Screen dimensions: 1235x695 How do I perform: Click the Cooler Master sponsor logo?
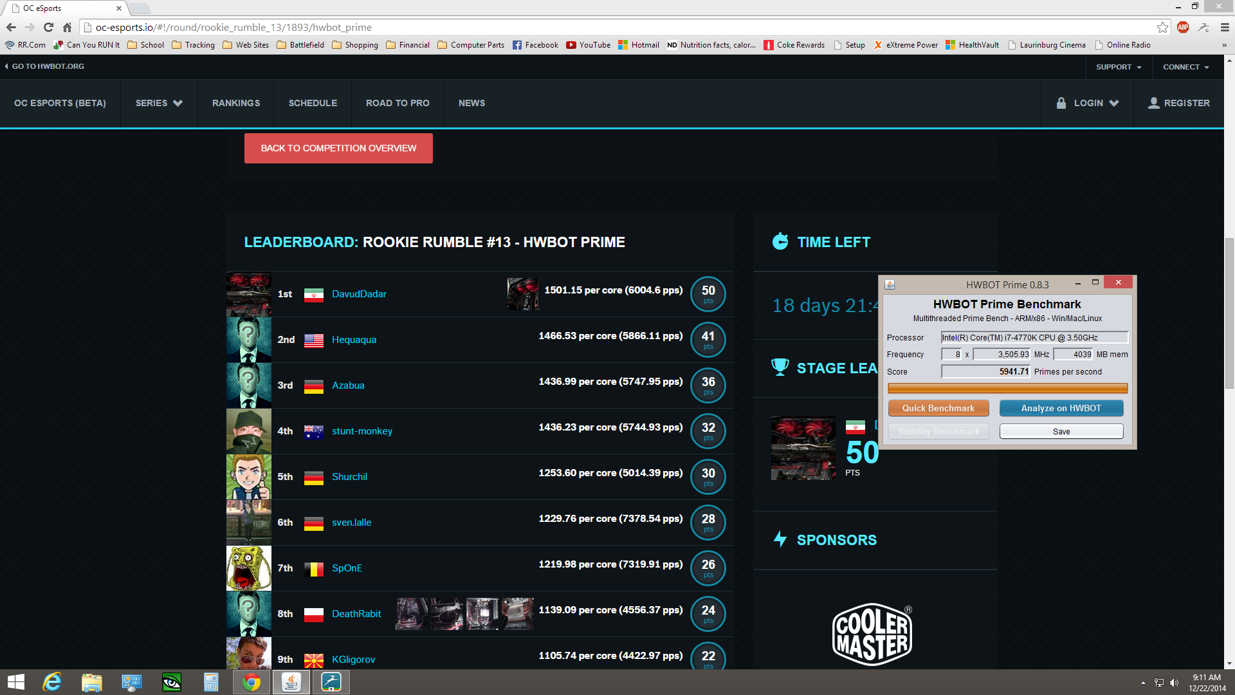[x=872, y=634]
